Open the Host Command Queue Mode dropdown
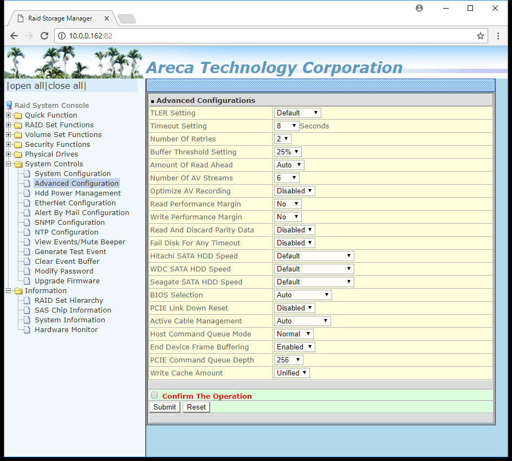 [294, 334]
